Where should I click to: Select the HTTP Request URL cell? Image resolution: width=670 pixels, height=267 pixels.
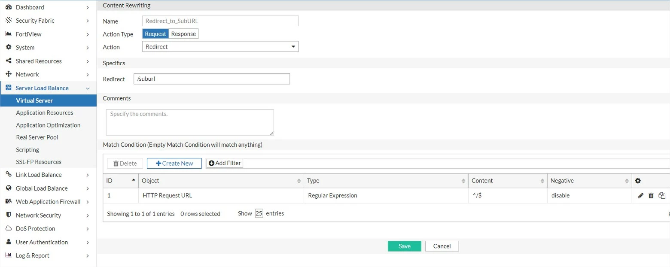[x=221, y=195]
